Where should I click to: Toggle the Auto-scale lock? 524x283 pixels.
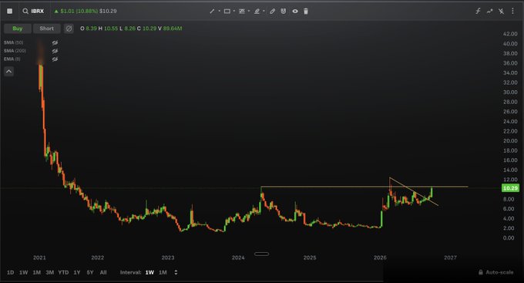496,272
